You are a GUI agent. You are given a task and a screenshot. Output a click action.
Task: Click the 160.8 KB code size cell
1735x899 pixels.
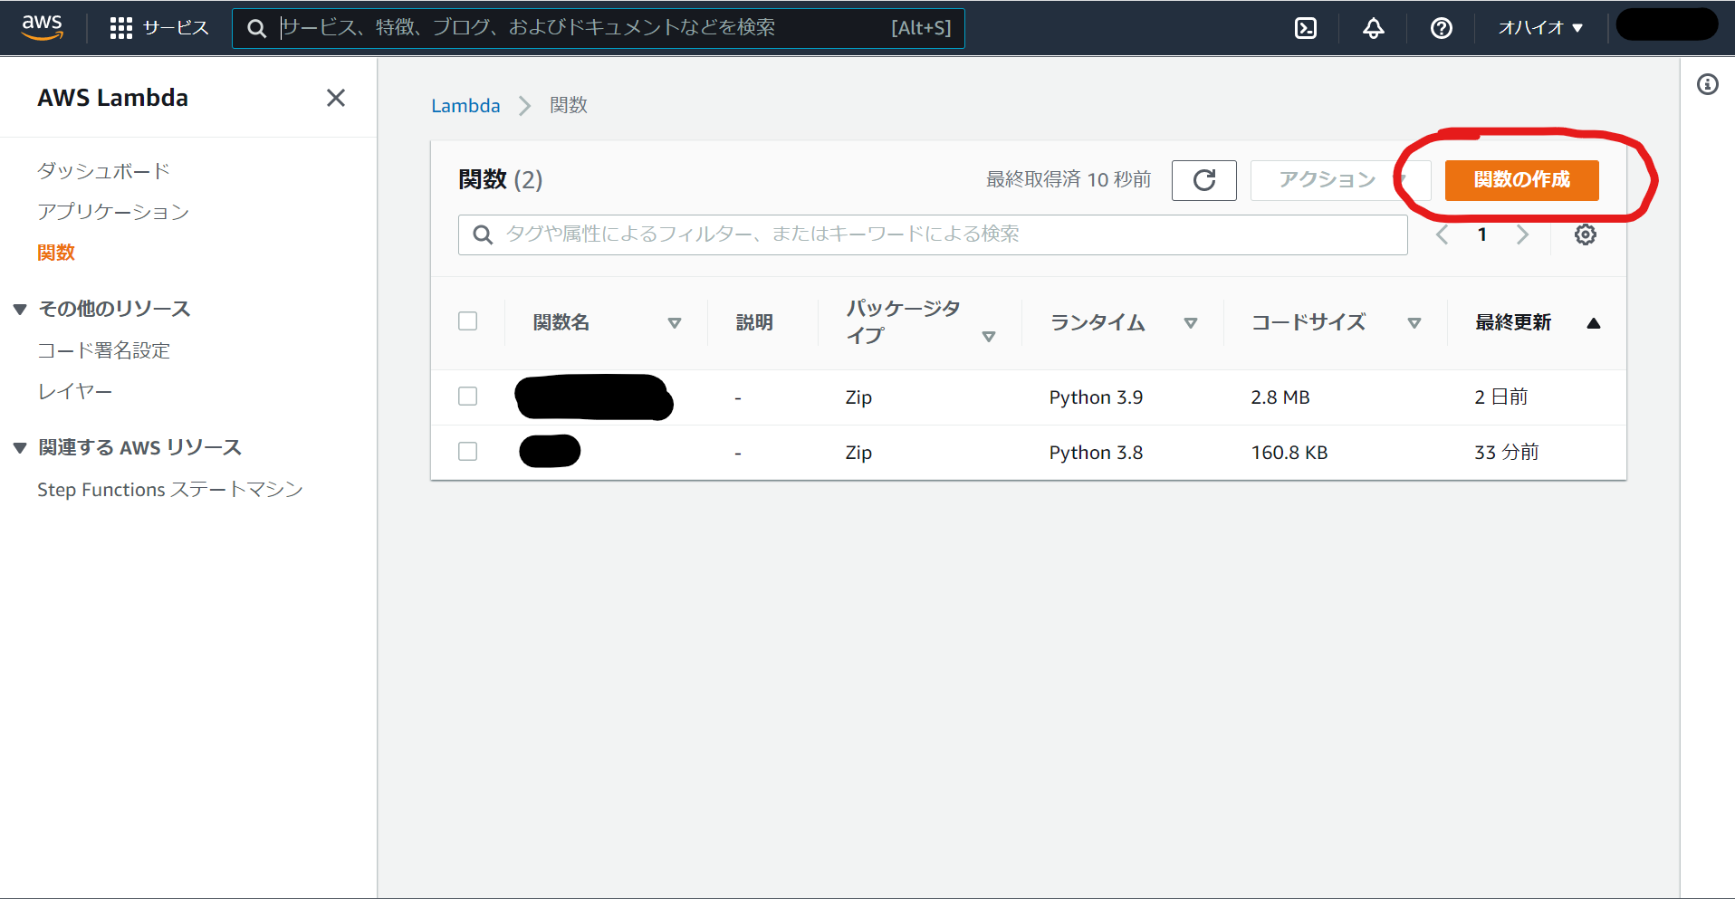(x=1289, y=453)
